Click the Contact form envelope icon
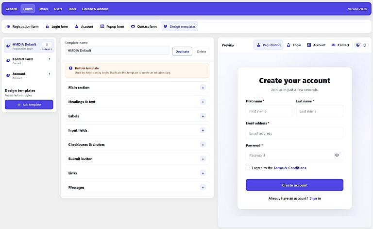Viewport: 373px width, 229px height. point(133,26)
